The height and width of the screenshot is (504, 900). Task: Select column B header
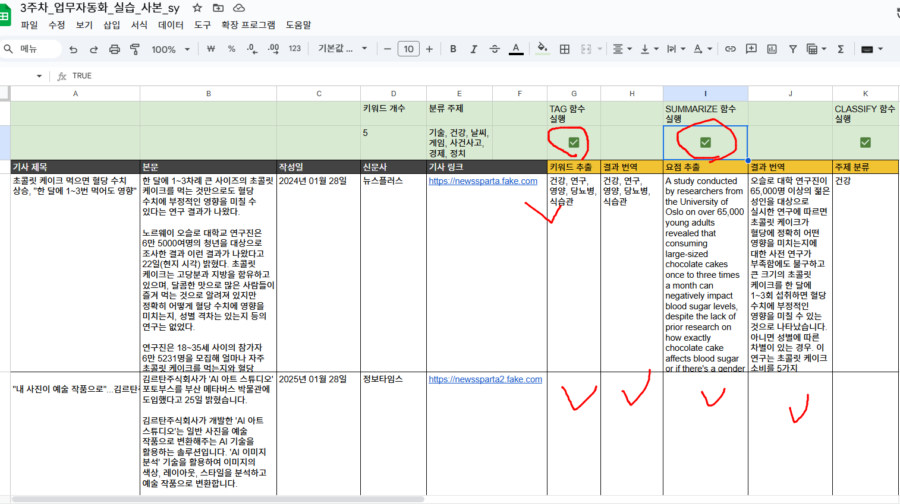(208, 94)
